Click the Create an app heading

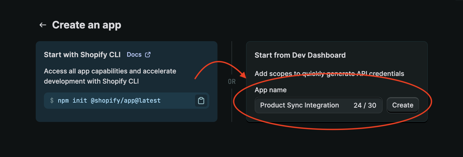coord(87,25)
